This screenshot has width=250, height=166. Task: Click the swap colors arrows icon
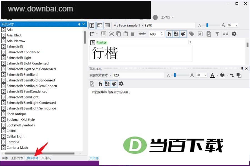232,75
